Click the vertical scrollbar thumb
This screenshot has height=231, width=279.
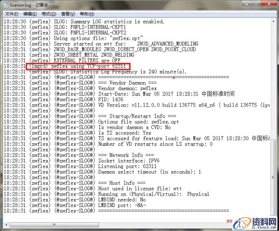click(273, 175)
